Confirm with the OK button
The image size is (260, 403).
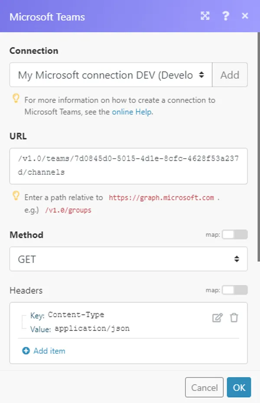click(x=239, y=387)
